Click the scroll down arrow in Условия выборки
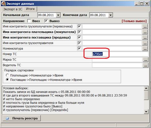 click(x=146, y=112)
